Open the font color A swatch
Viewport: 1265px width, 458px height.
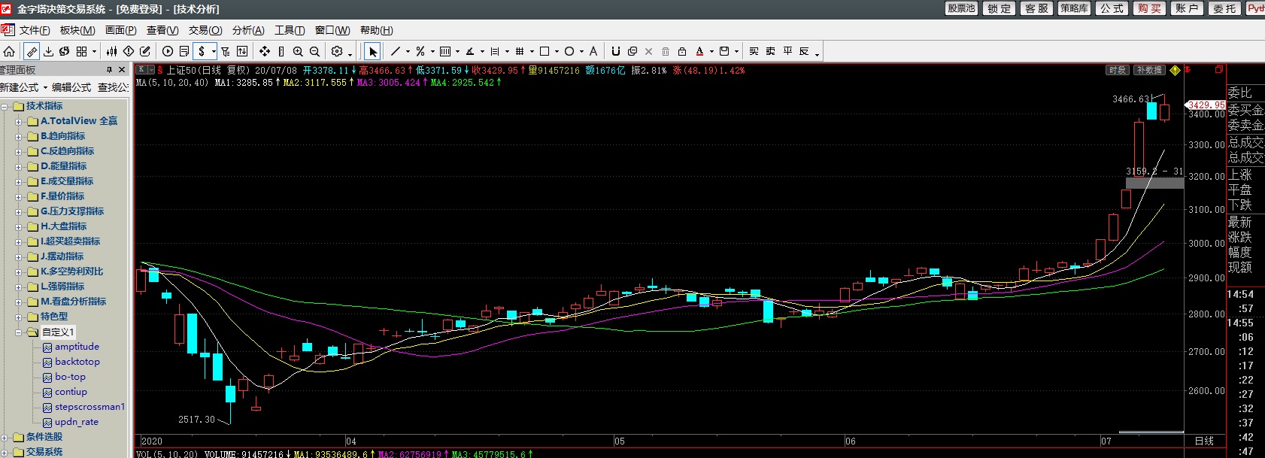699,51
